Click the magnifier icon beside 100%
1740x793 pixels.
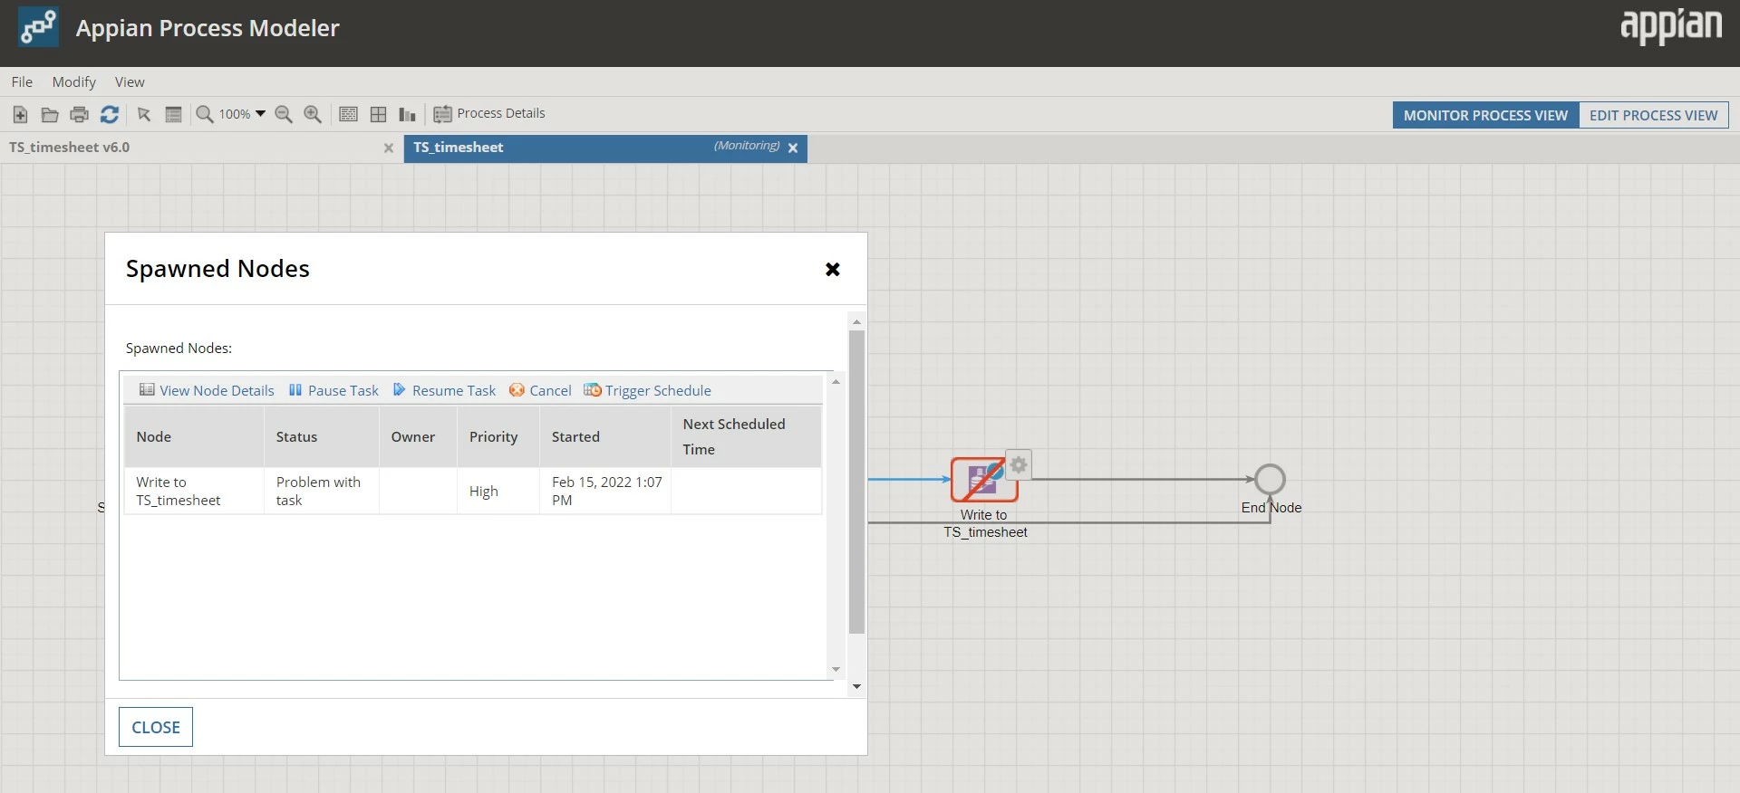click(x=205, y=114)
